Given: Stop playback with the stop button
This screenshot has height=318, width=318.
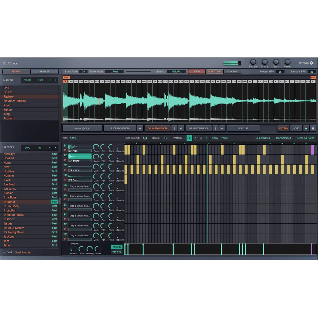Looking at the screenshot, I should click(x=313, y=129).
